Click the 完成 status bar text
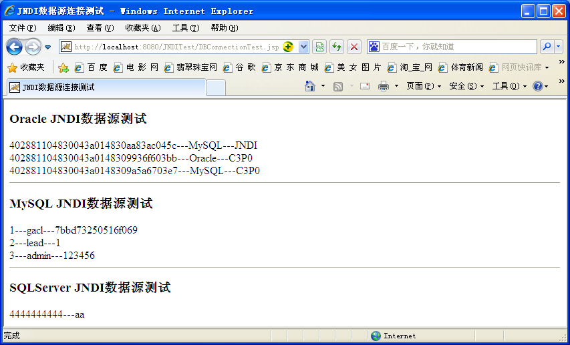The width and height of the screenshot is (570, 345). [11, 336]
